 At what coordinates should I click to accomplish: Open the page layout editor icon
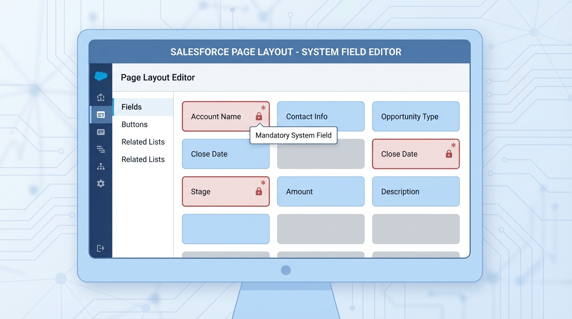101,115
